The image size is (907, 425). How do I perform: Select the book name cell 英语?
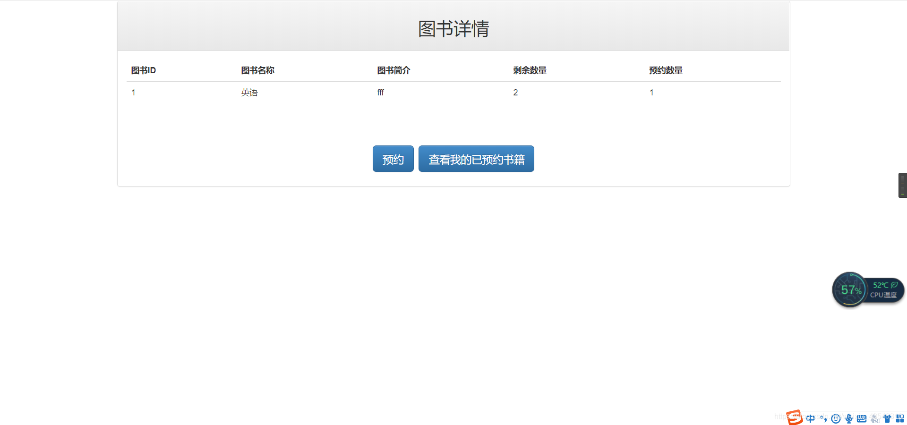[x=249, y=93]
